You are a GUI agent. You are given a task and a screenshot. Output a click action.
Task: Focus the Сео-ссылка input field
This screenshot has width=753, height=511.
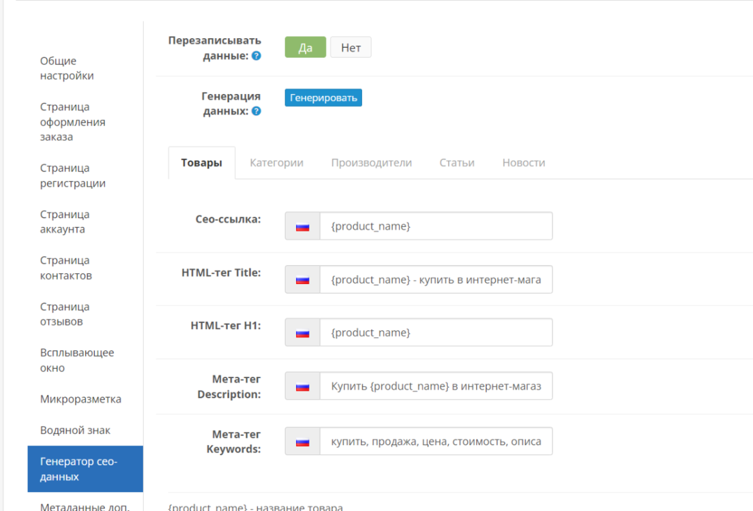tap(436, 226)
